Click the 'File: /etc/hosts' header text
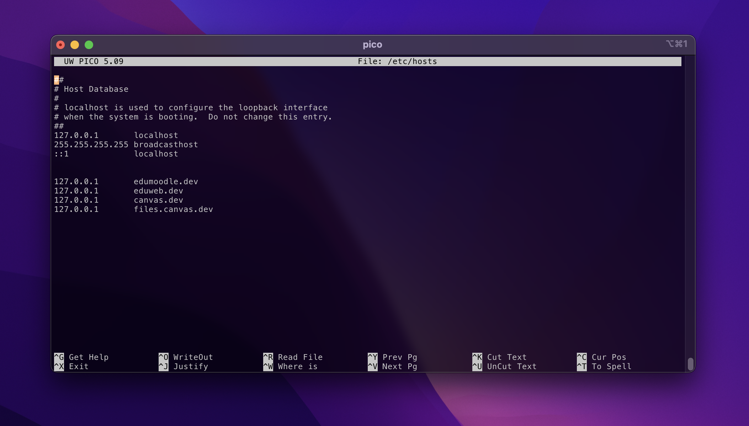The width and height of the screenshot is (749, 426). click(x=397, y=62)
